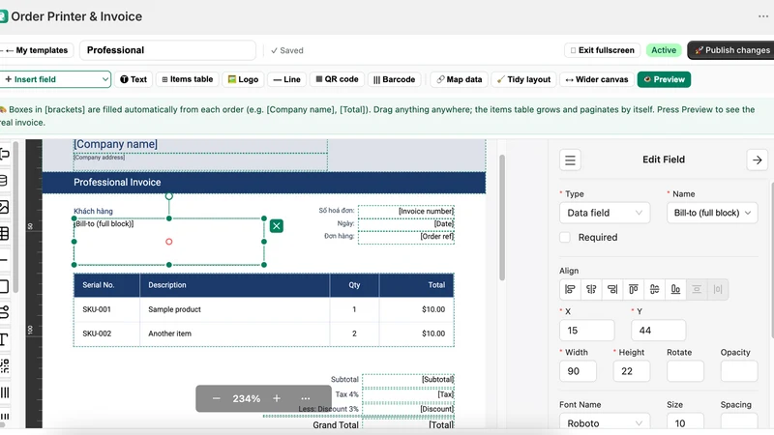The height and width of the screenshot is (435, 774).
Task: Insert a Line element
Action: tap(286, 79)
